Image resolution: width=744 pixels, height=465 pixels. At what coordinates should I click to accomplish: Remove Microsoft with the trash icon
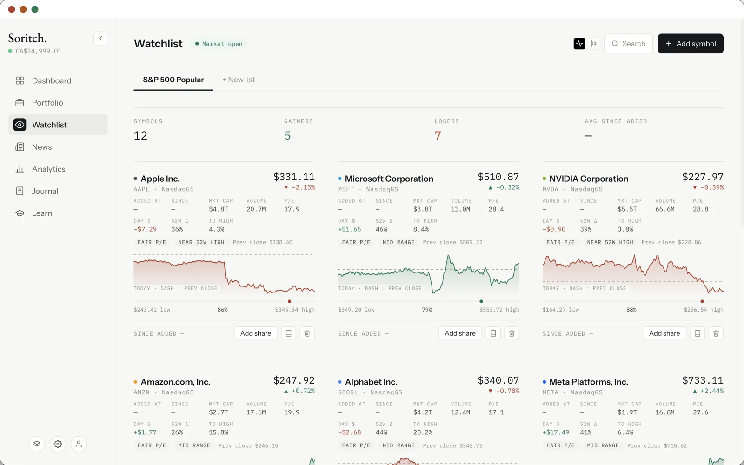[x=512, y=333]
